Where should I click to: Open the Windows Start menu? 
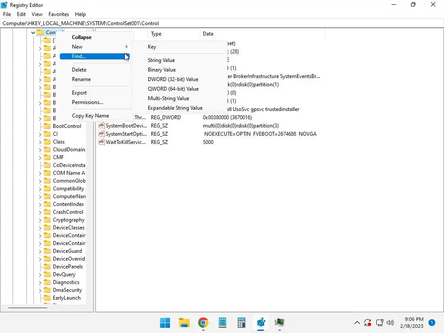coord(165,323)
